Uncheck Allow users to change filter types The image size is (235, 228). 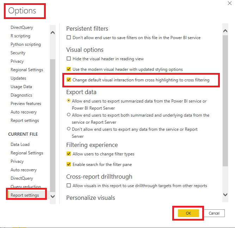[x=69, y=154]
